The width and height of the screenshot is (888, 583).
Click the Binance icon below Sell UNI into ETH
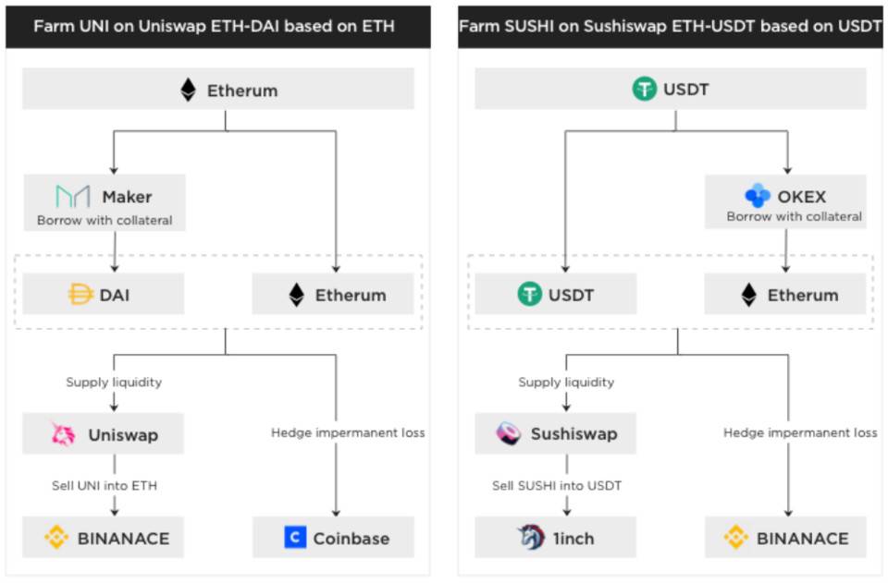point(56,538)
